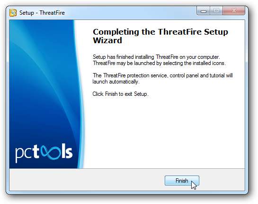Click the 'Setup has finished installing ThreatFire' sentence
258x204 pixels.
pyautogui.click(x=156, y=57)
